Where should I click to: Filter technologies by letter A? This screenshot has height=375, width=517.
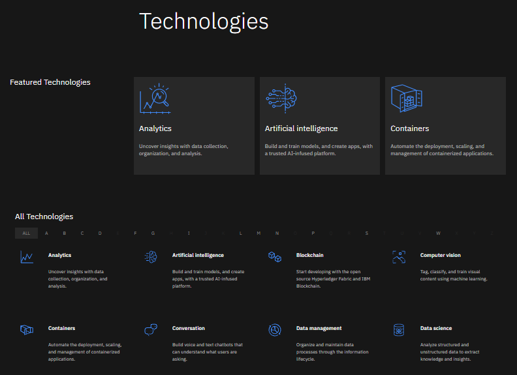click(x=46, y=233)
